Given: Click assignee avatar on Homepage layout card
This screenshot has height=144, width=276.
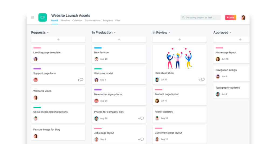Looking at the screenshot, I should click(218, 59).
